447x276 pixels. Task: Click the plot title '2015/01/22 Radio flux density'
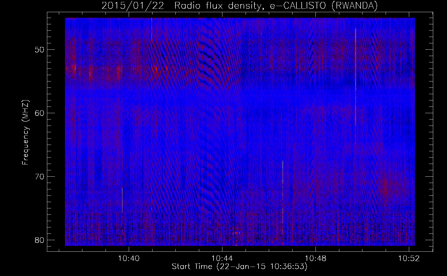point(240,6)
